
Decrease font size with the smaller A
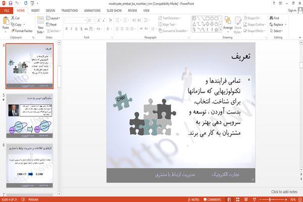click(x=104, y=20)
